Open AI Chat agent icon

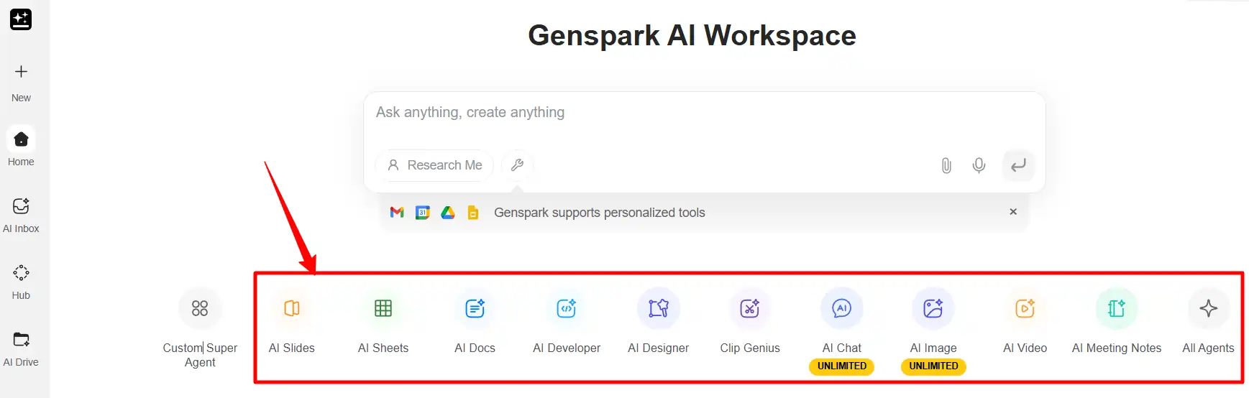pos(842,308)
